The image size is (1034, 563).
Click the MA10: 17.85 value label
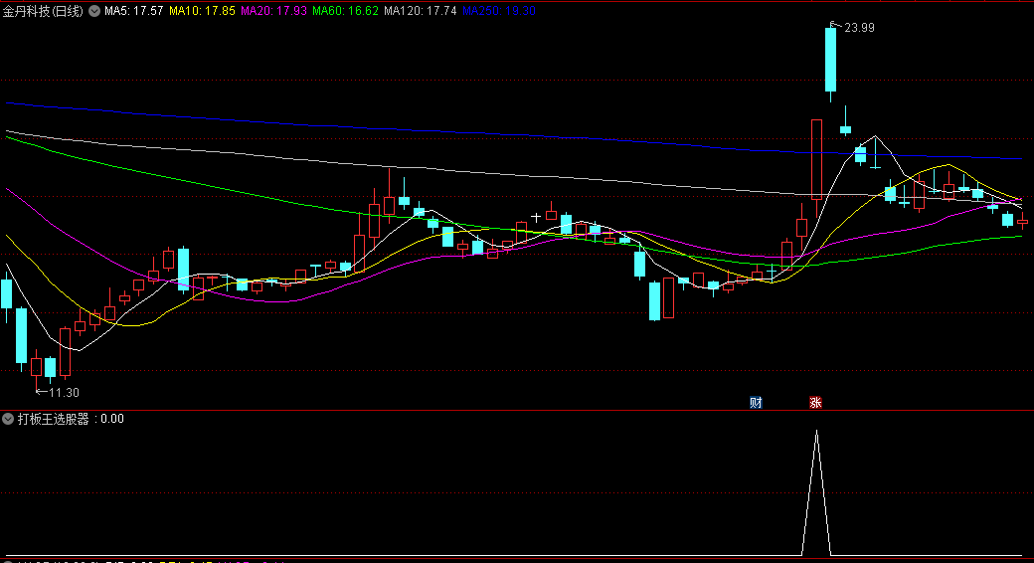(202, 11)
